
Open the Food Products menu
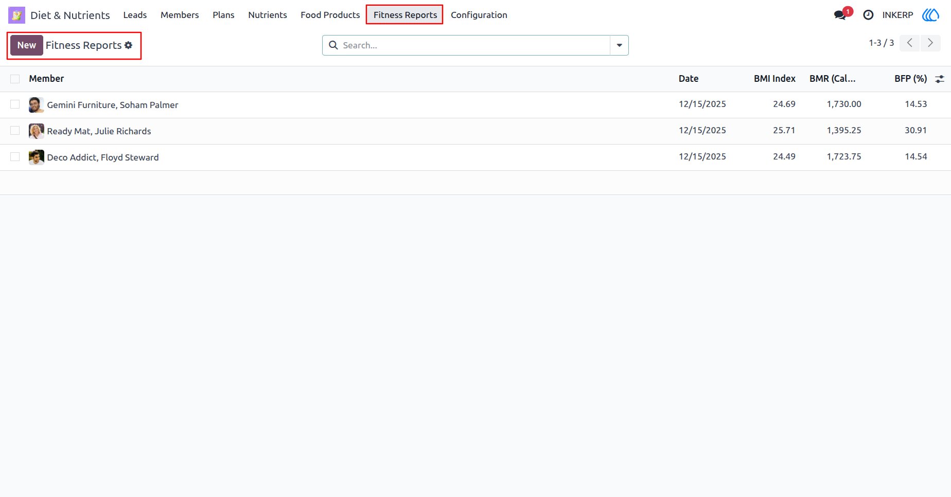[x=330, y=15]
